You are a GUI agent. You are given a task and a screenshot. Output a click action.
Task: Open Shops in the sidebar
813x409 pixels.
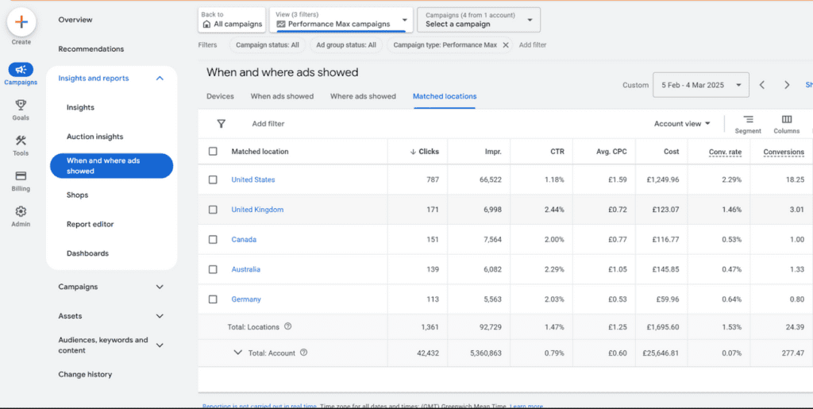pyautogui.click(x=77, y=195)
